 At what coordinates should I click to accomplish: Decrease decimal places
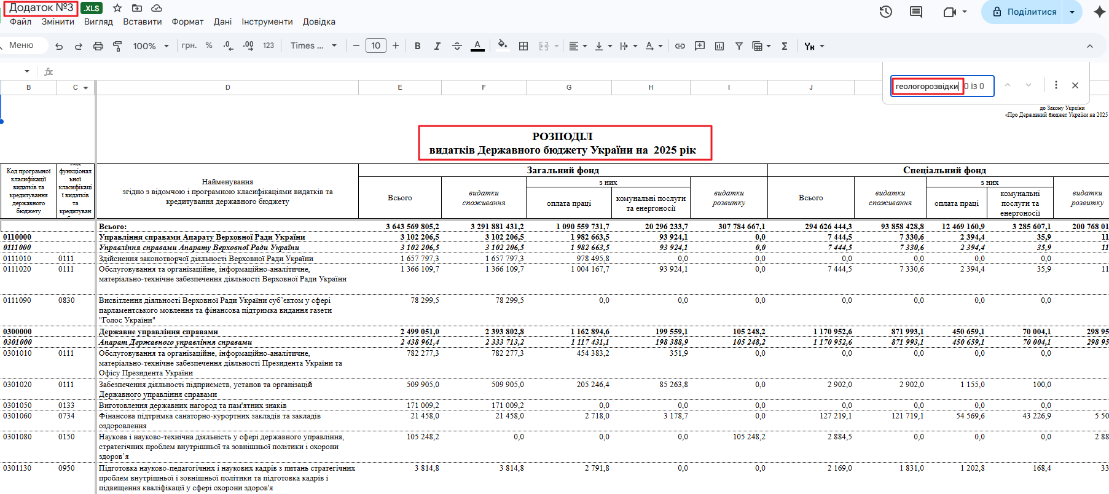pos(228,45)
